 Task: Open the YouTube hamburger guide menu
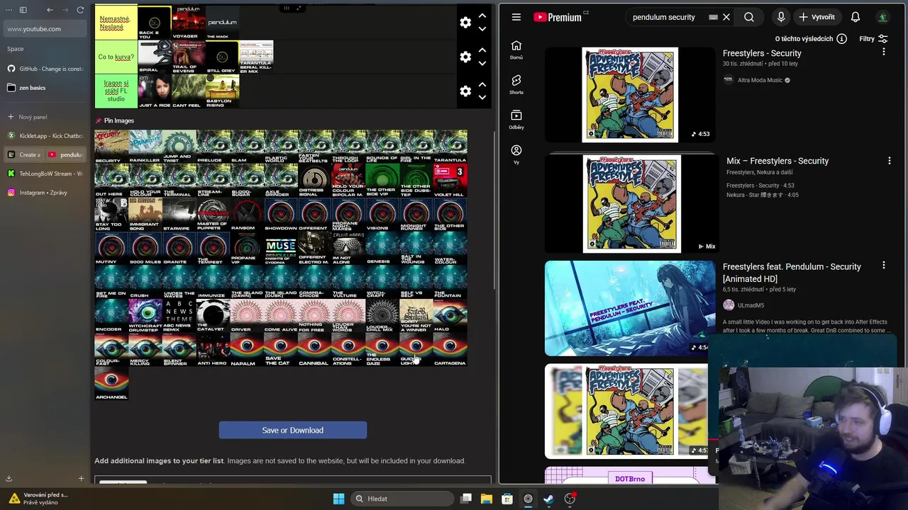pyautogui.click(x=516, y=17)
